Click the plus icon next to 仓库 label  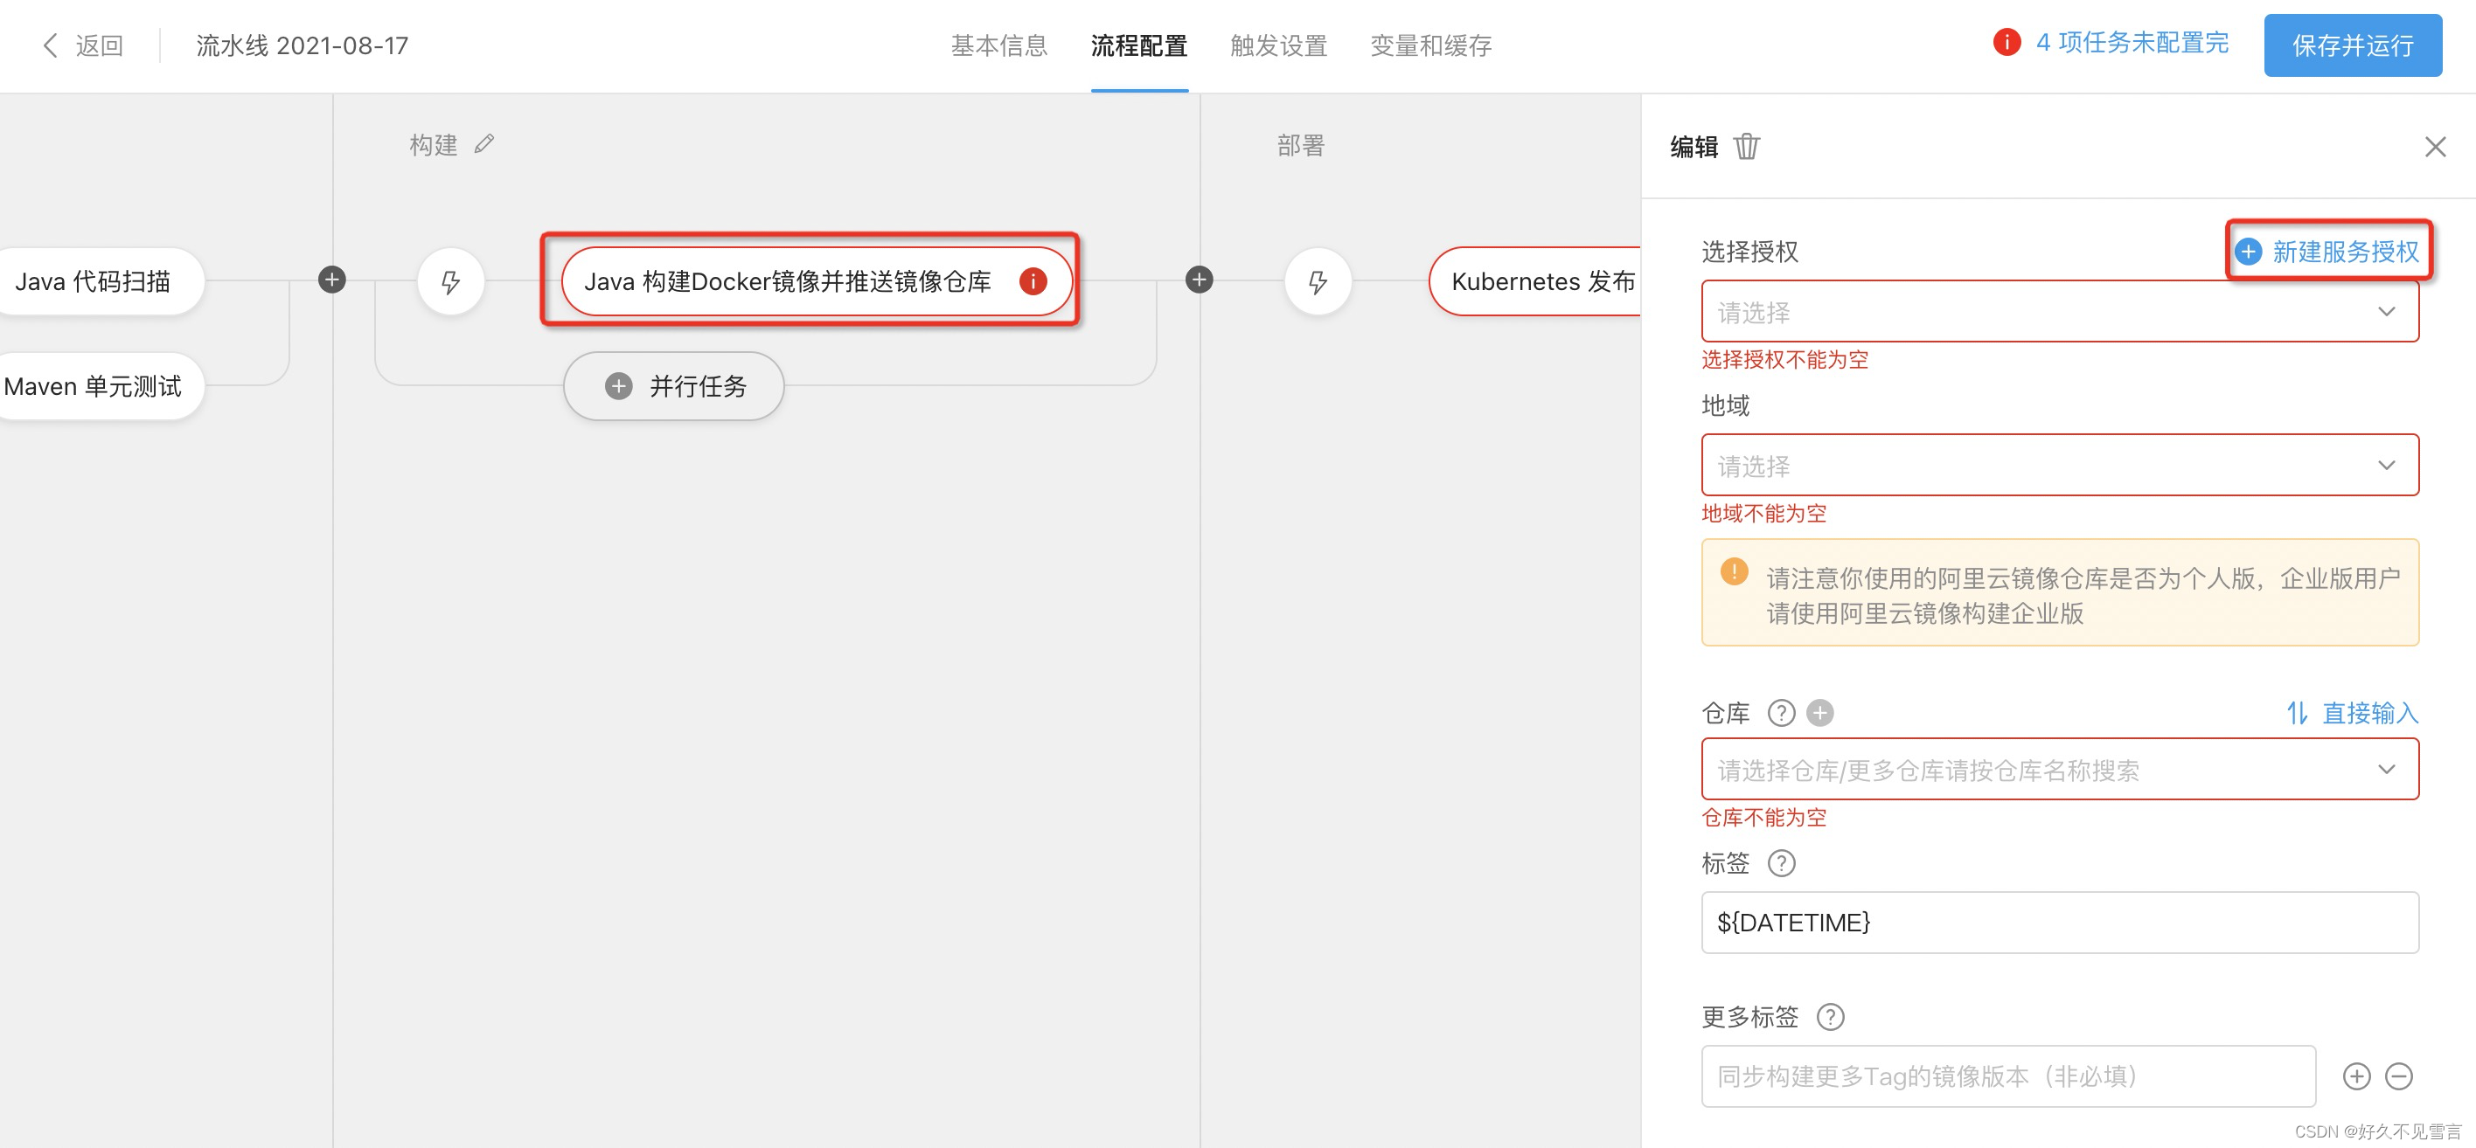[1819, 713]
